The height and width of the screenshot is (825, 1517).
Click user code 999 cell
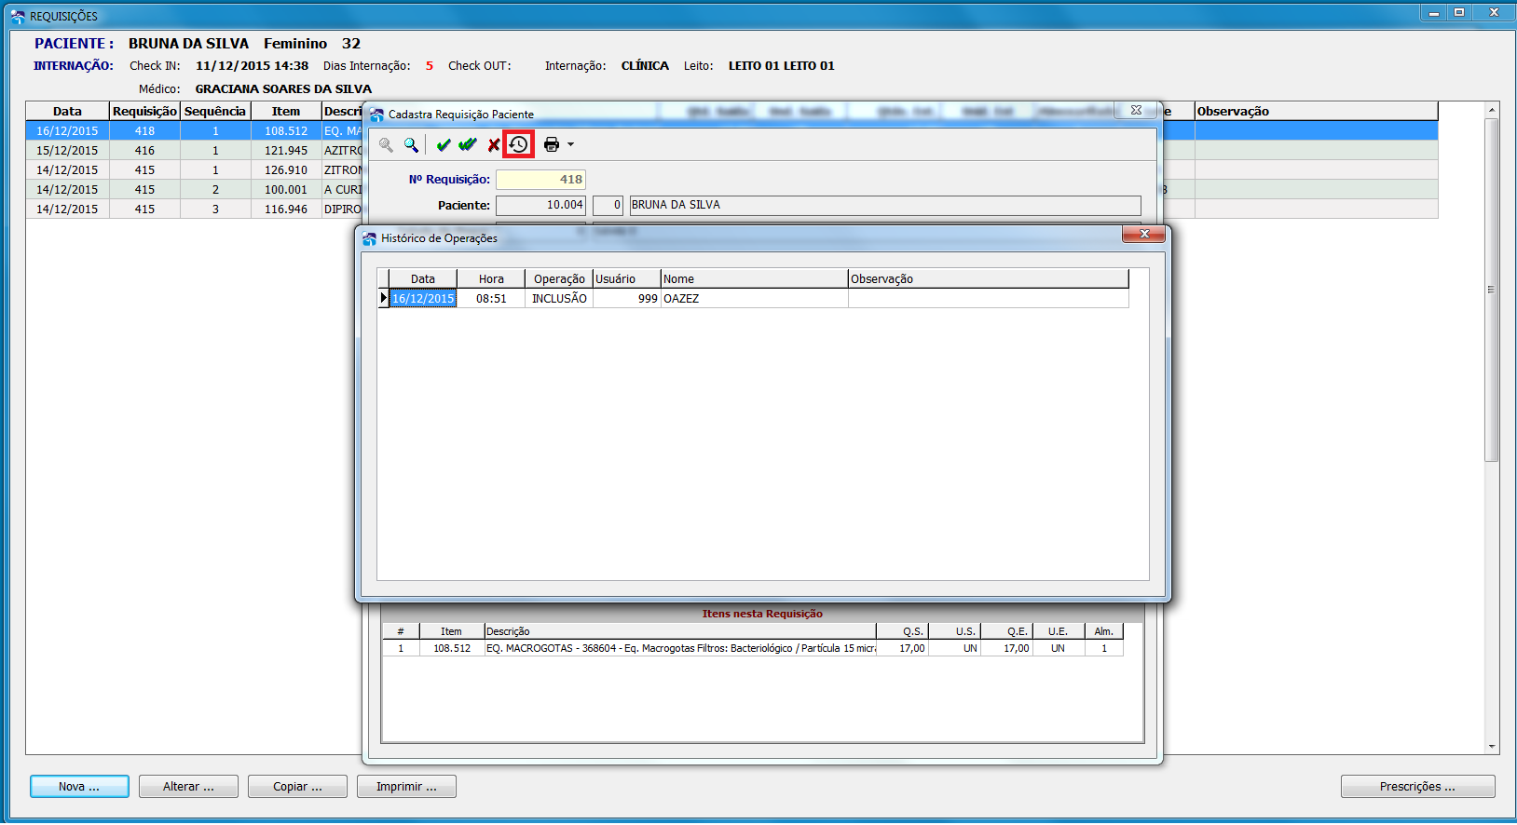tap(627, 299)
